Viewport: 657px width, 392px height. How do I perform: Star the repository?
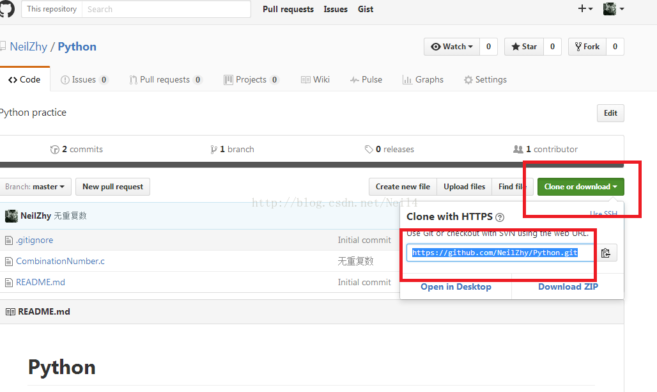coord(524,47)
